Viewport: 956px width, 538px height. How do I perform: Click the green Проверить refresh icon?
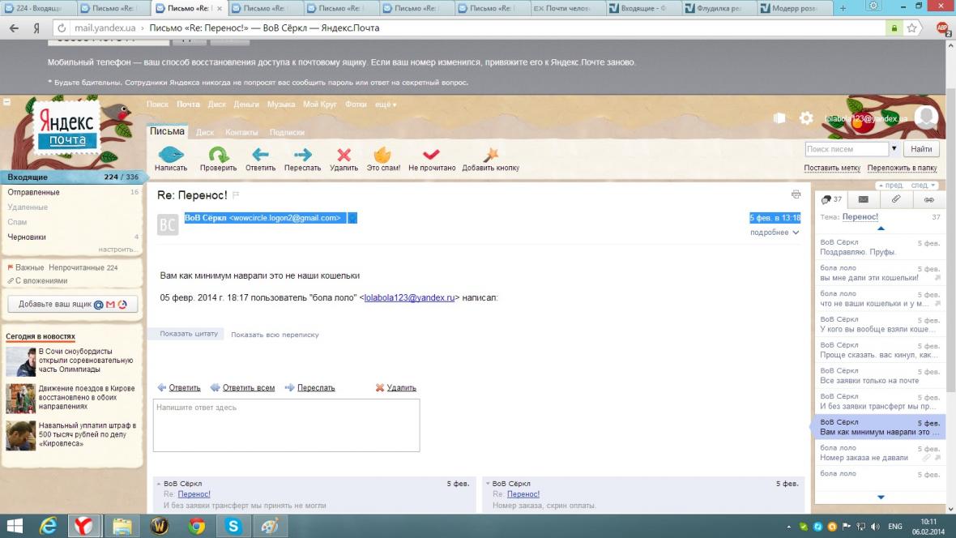pyautogui.click(x=218, y=155)
